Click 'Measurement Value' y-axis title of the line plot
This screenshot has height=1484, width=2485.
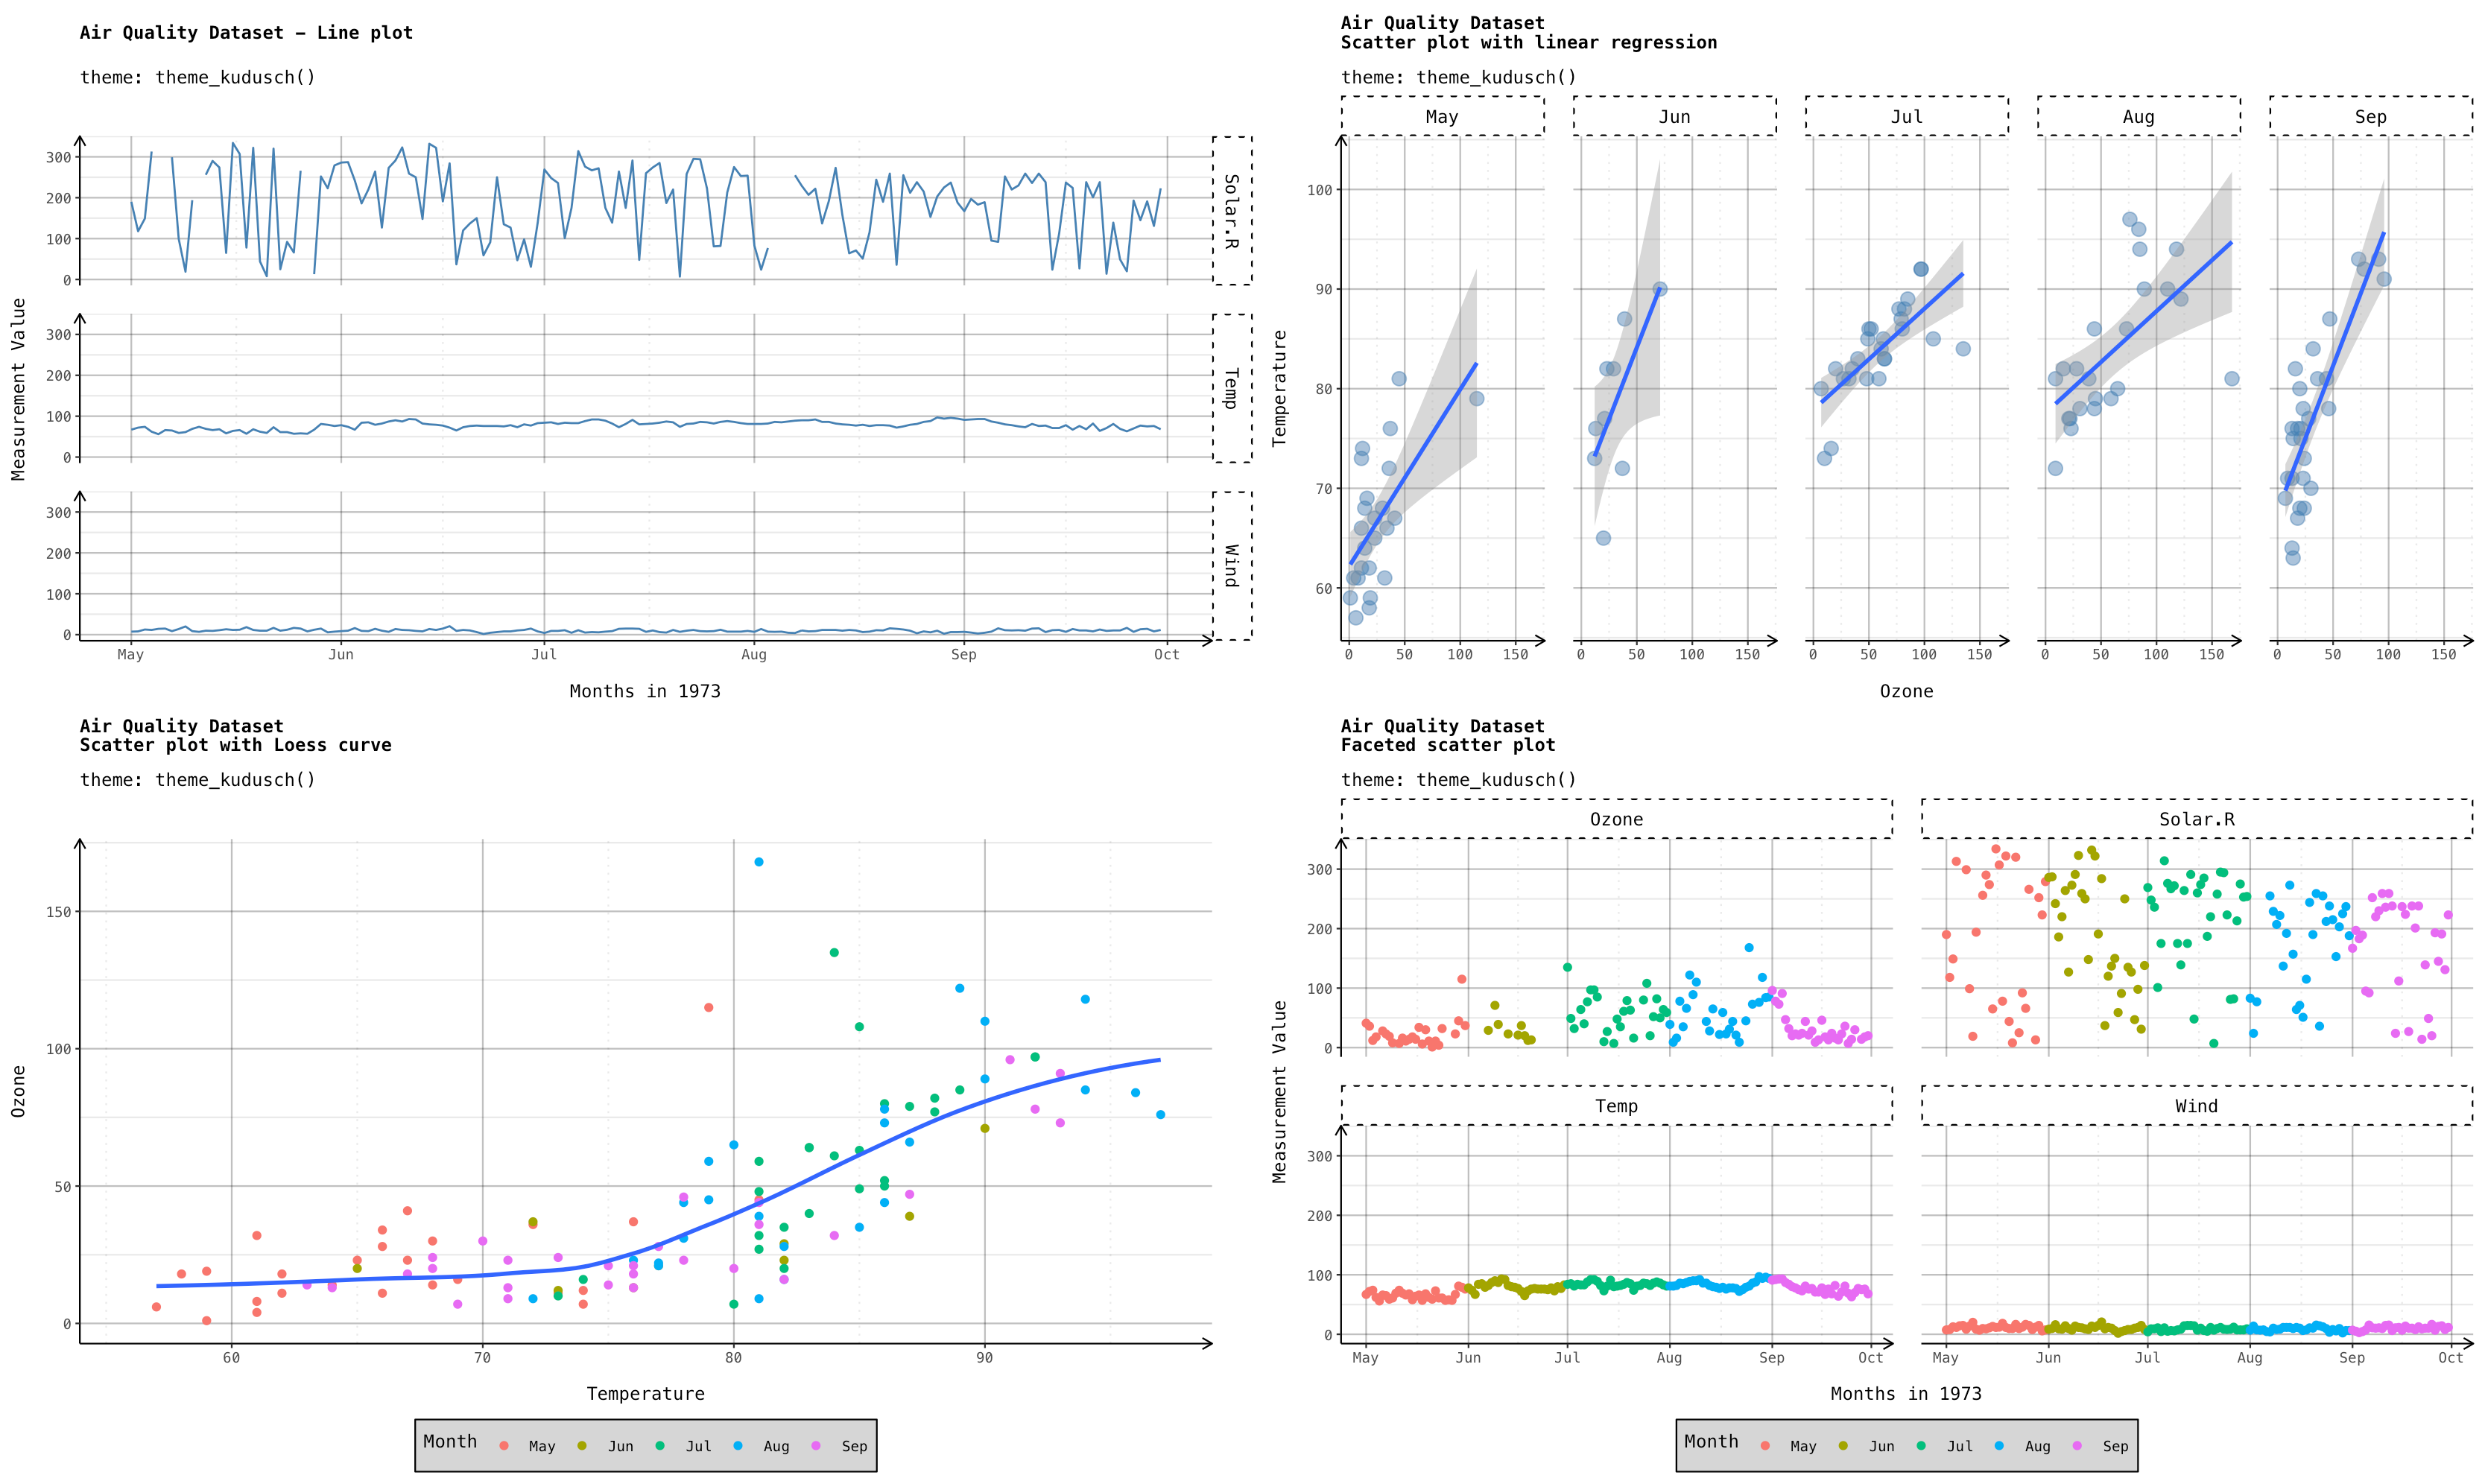coord(18,389)
